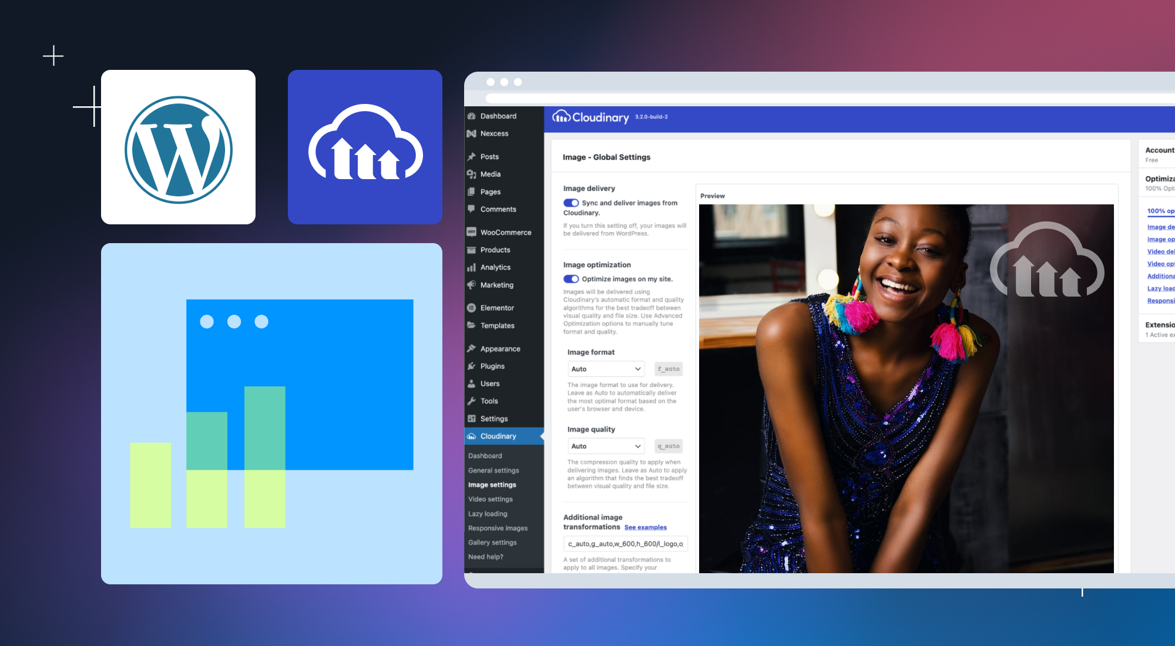
Task: Open the Plugins icon
Action: 472,366
